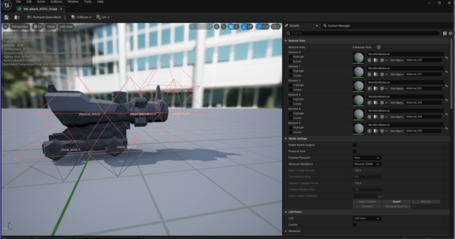Click the Details panel search field
The image size is (455, 239).
click(364, 33)
